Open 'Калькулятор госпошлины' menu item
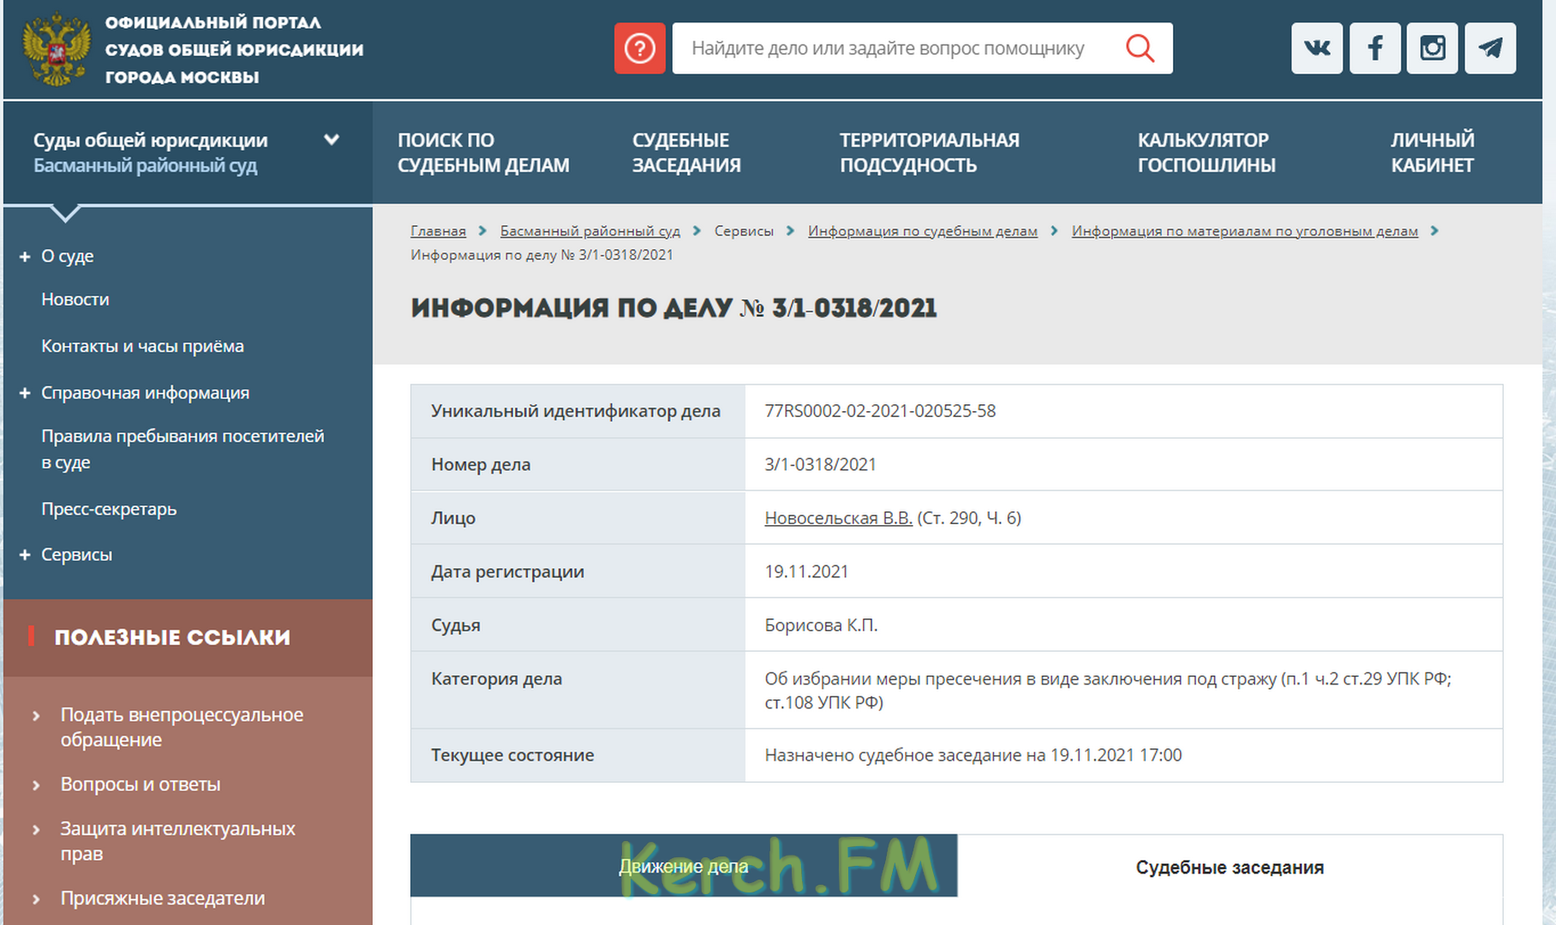The width and height of the screenshot is (1556, 925). [x=1206, y=152]
